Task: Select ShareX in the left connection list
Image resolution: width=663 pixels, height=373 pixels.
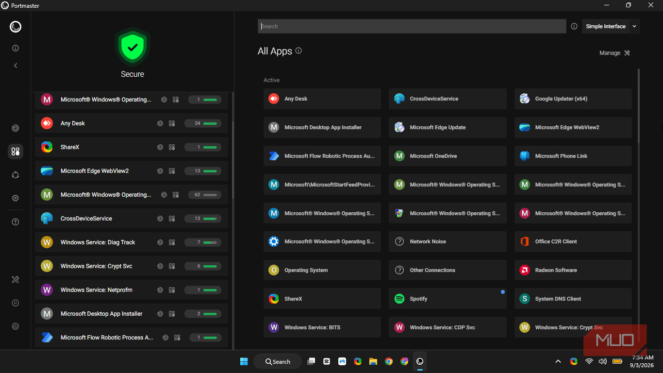Action: [132, 147]
